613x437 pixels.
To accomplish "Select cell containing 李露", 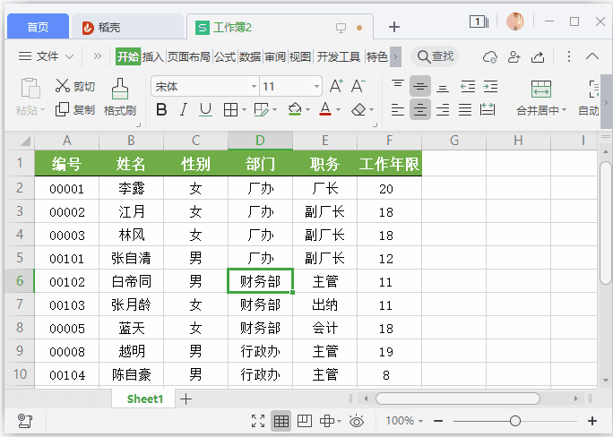I will [x=131, y=189].
